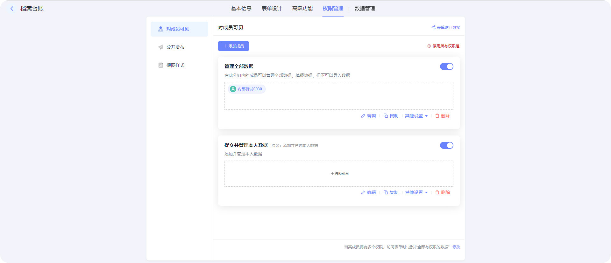Click the copy icon in 管理全部数据 group
The image size is (611, 263).
(386, 116)
